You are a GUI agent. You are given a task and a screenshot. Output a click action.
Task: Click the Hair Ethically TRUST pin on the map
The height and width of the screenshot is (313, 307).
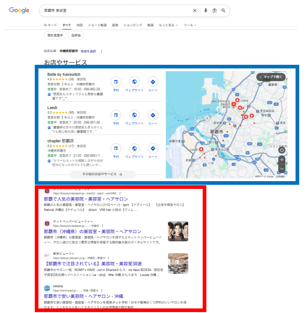click(233, 104)
